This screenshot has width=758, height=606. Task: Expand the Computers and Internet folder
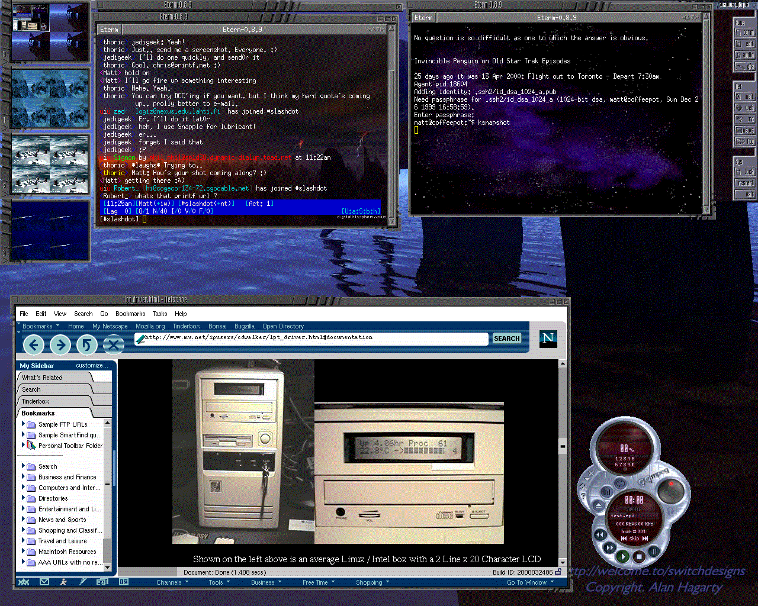pyautogui.click(x=24, y=487)
